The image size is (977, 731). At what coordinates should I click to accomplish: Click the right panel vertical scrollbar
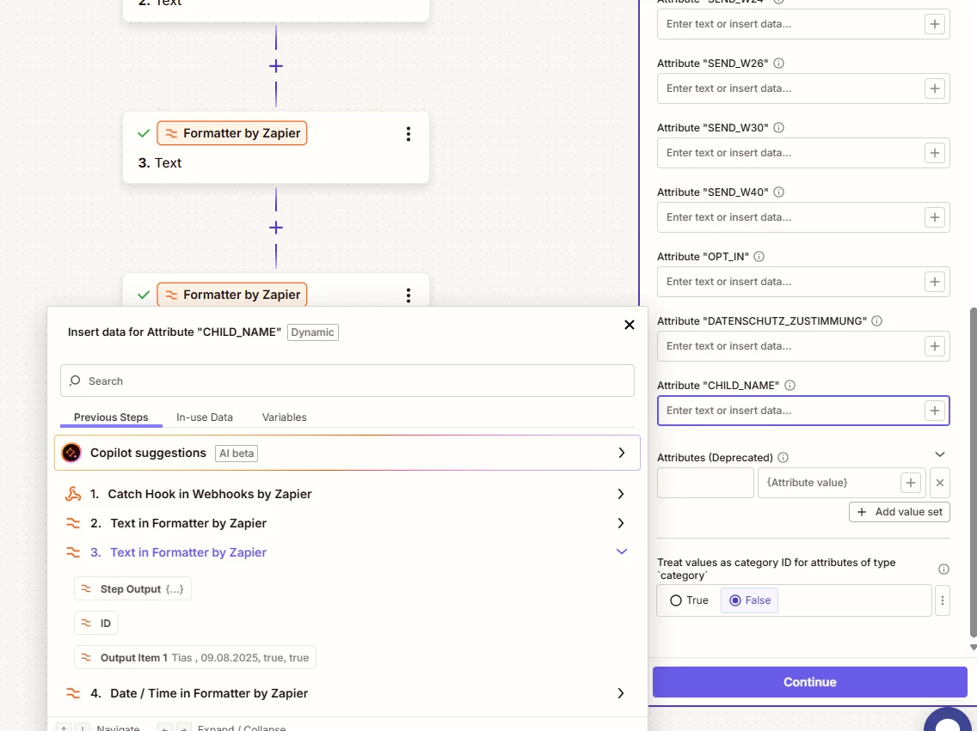pyautogui.click(x=974, y=472)
